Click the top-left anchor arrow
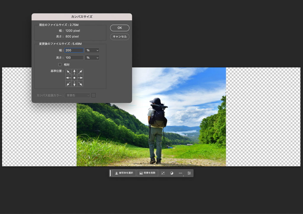Screen dimensions: 303x214 click(x=68, y=72)
